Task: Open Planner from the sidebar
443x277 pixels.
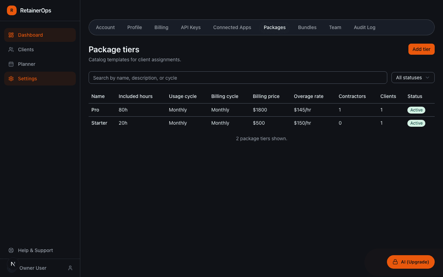Action: click(40, 64)
